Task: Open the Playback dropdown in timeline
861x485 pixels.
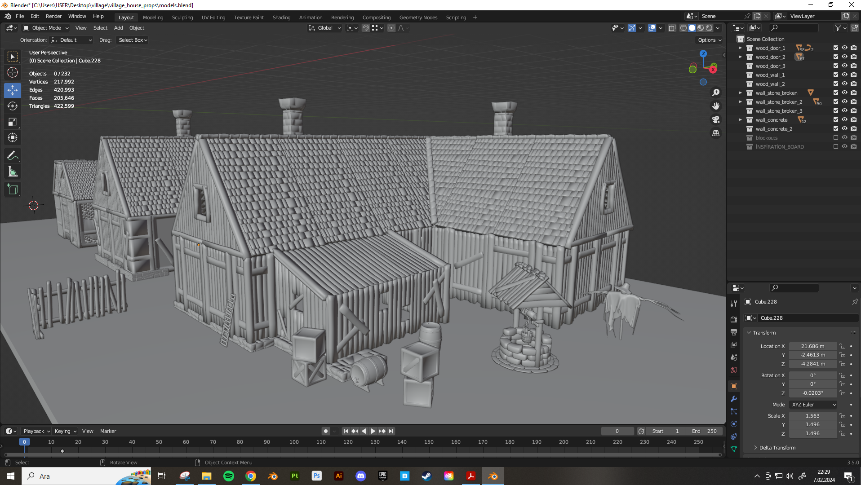Action: pyautogui.click(x=36, y=431)
